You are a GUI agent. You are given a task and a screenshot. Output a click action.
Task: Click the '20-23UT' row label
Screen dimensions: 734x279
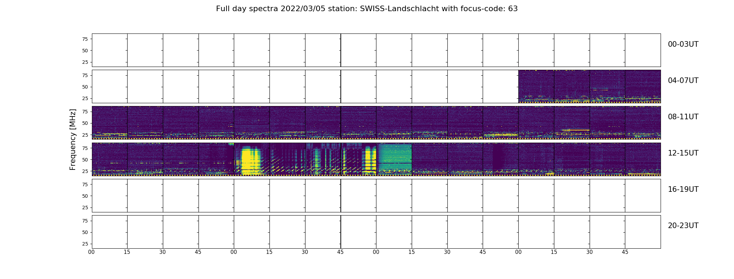click(683, 226)
